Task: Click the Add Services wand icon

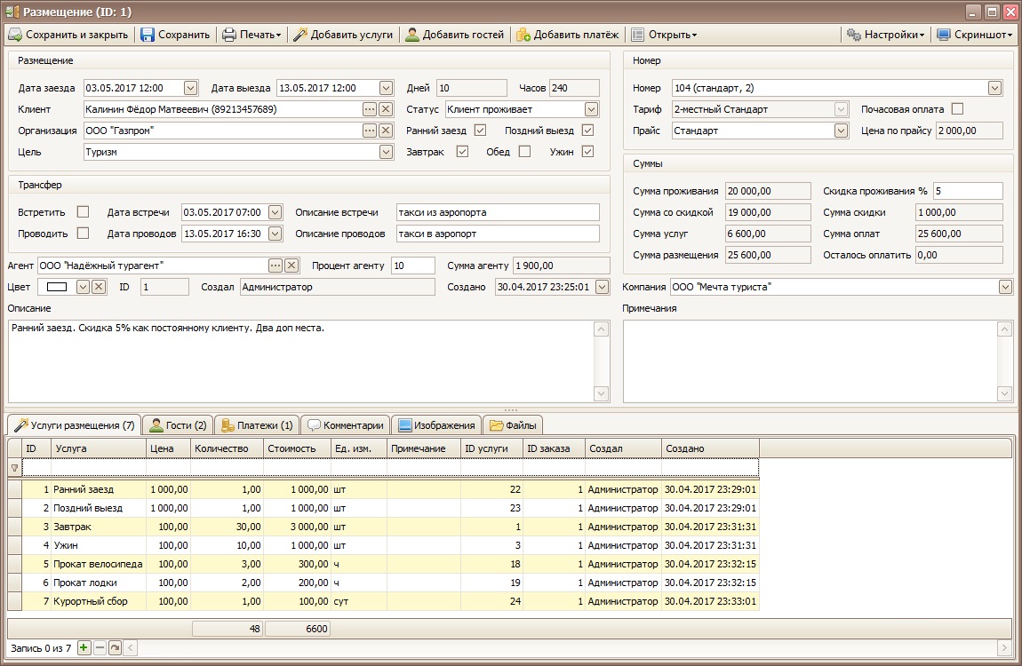Action: pyautogui.click(x=300, y=35)
